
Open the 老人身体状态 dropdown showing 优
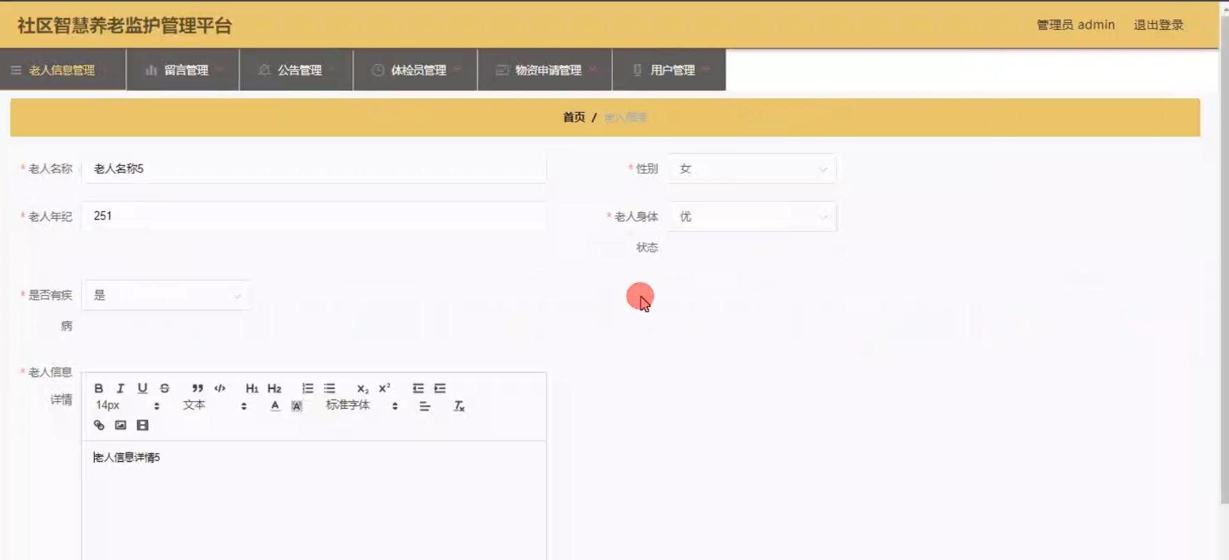point(752,216)
